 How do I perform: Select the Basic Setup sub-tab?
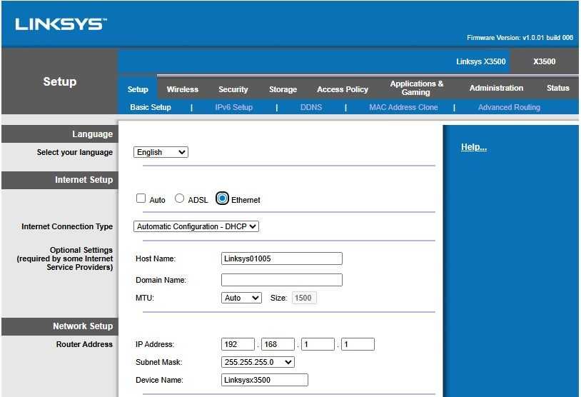151,107
